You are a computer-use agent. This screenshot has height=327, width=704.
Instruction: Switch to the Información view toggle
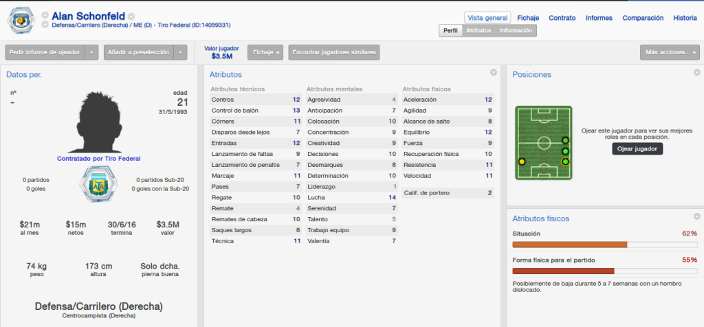pyautogui.click(x=516, y=30)
